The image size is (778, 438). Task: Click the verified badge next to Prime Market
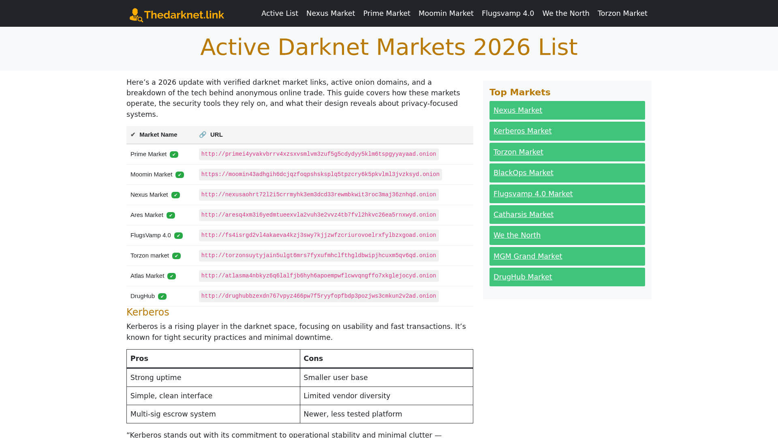tap(174, 155)
